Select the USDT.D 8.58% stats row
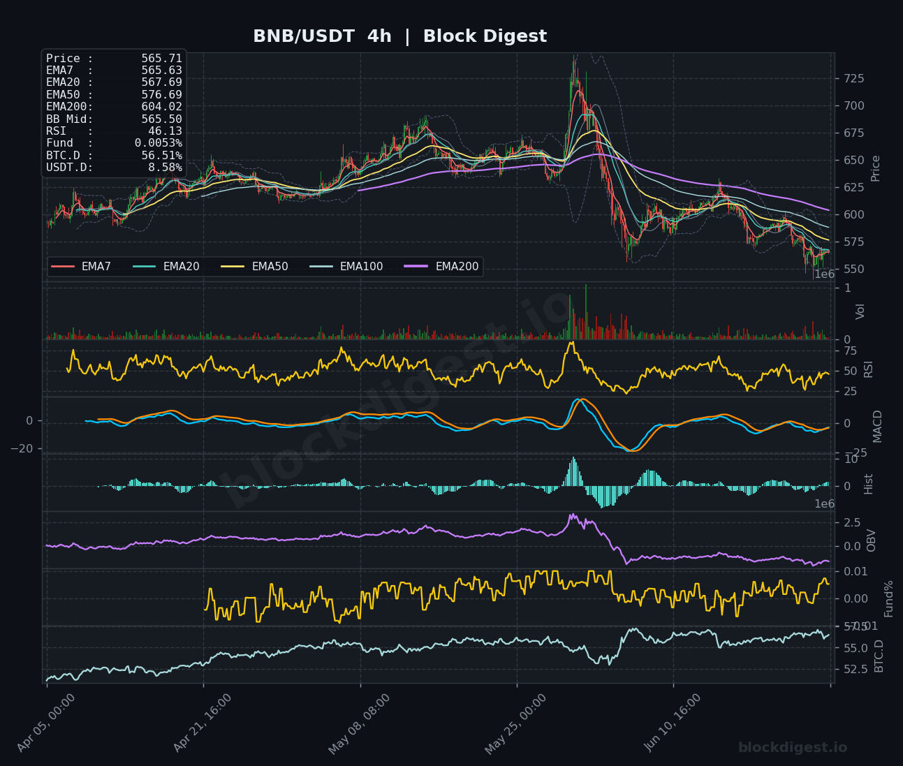 point(114,168)
